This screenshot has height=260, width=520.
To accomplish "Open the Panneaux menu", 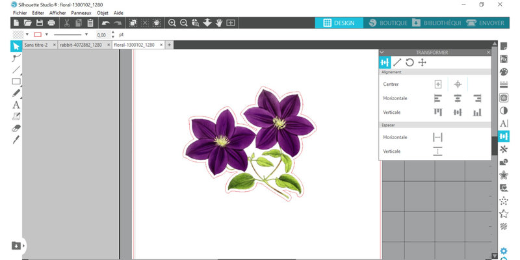I will pos(81,12).
